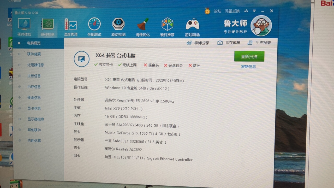Open the 问题反馈 feedback link
334x188 pixels.
coord(232,11)
